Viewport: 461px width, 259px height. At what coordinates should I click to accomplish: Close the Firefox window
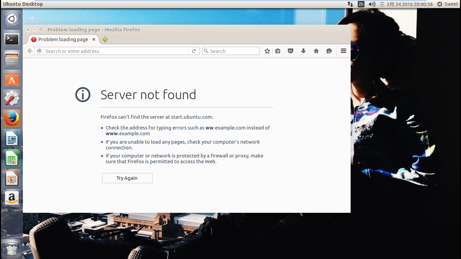coord(28,30)
